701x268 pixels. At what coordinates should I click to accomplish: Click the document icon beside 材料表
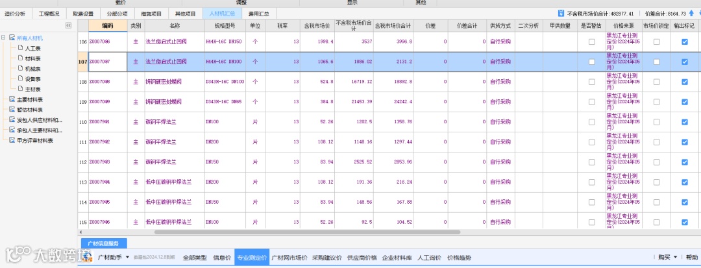(20, 58)
